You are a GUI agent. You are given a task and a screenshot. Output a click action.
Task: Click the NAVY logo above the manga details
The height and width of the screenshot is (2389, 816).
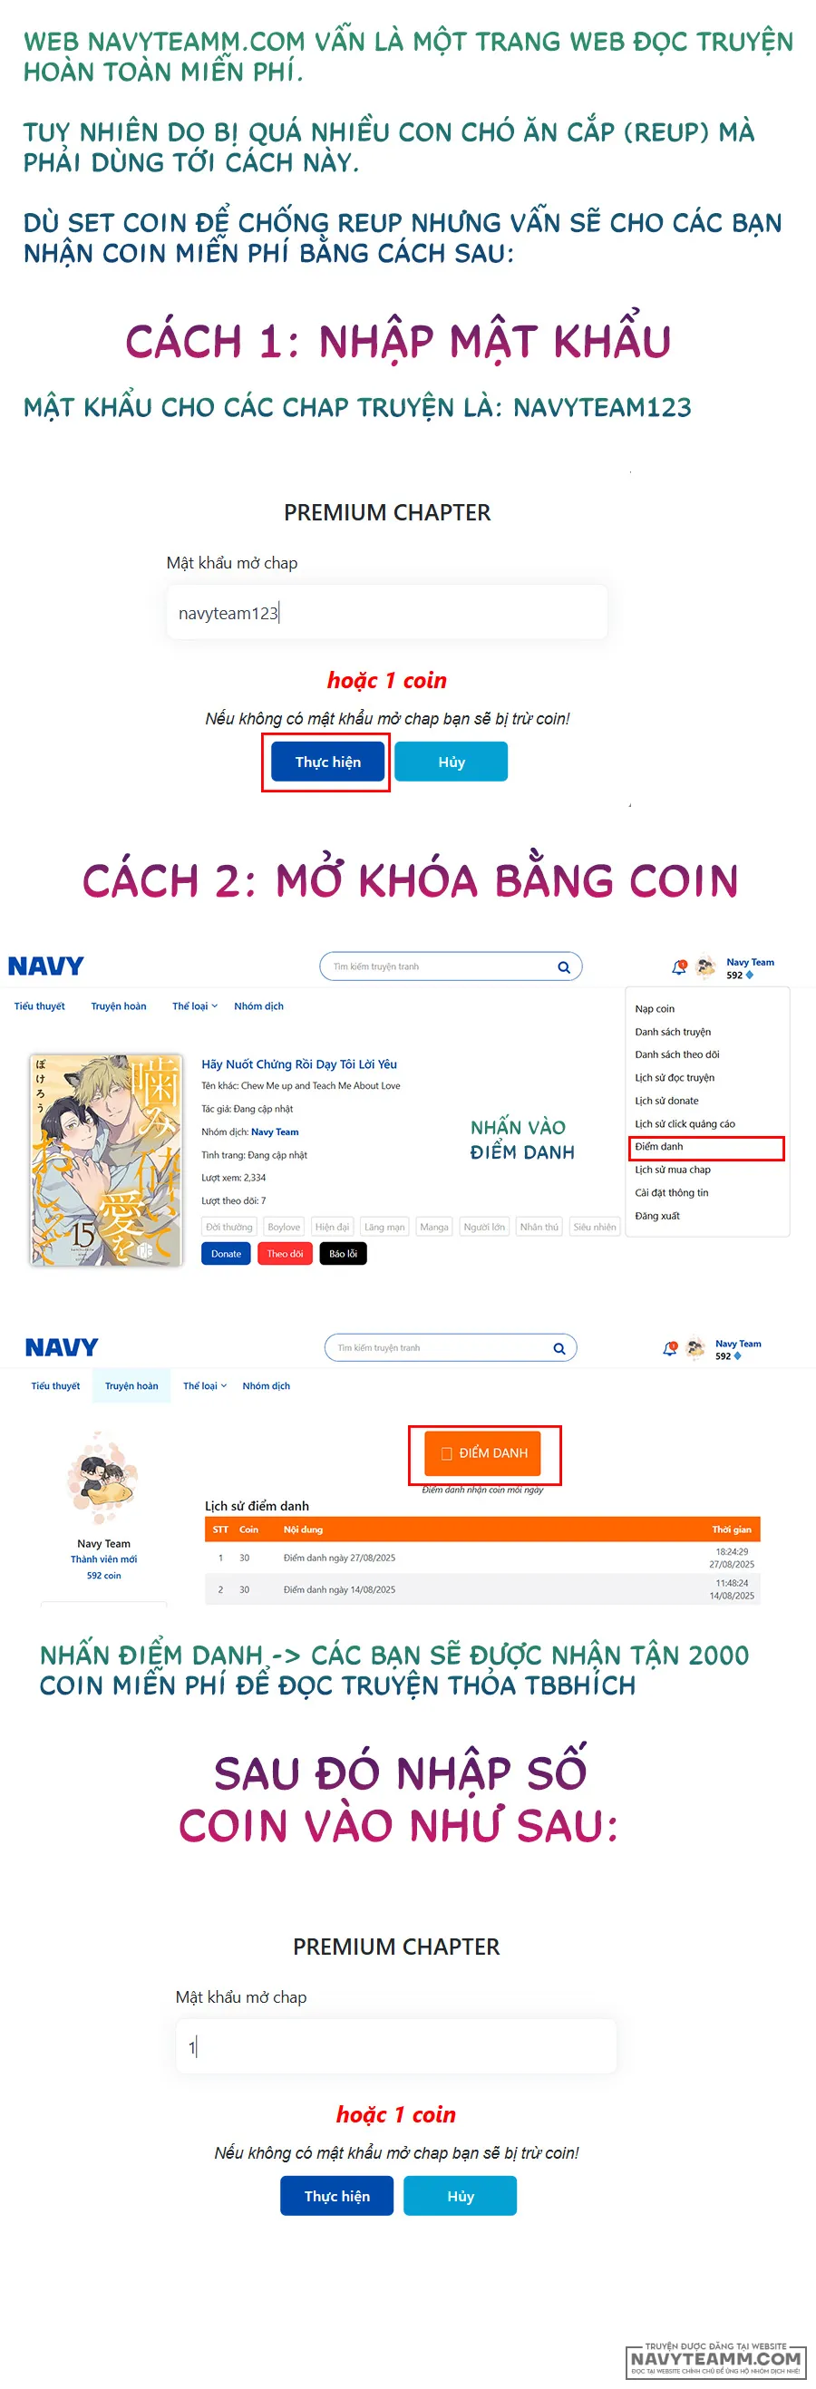[45, 966]
